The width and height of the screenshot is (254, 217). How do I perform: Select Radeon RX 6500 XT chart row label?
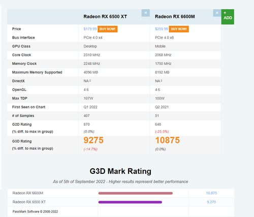pos(29,202)
